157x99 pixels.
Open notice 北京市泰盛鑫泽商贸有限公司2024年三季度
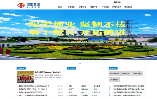click(x=128, y=86)
